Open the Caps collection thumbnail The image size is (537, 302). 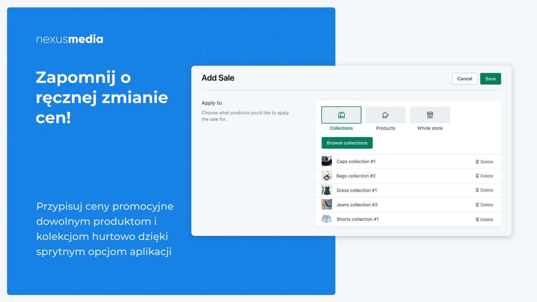(327, 161)
